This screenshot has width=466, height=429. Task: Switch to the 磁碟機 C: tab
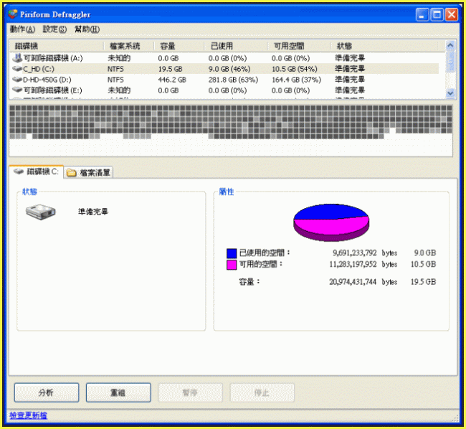(x=36, y=172)
